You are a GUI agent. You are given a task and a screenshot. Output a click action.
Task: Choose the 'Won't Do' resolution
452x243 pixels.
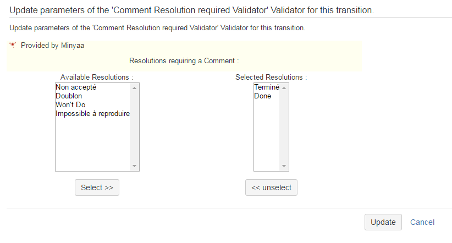71,105
